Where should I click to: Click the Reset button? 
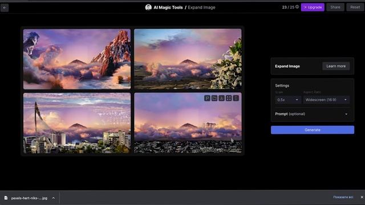tap(355, 7)
